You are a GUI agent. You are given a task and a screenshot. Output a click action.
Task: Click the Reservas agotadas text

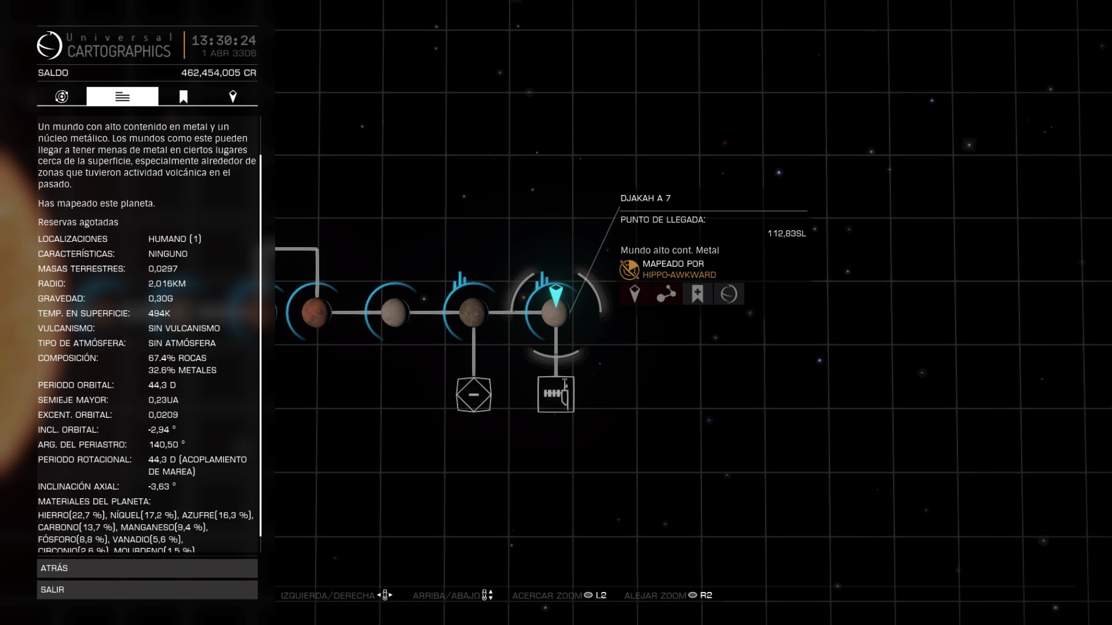coord(78,222)
